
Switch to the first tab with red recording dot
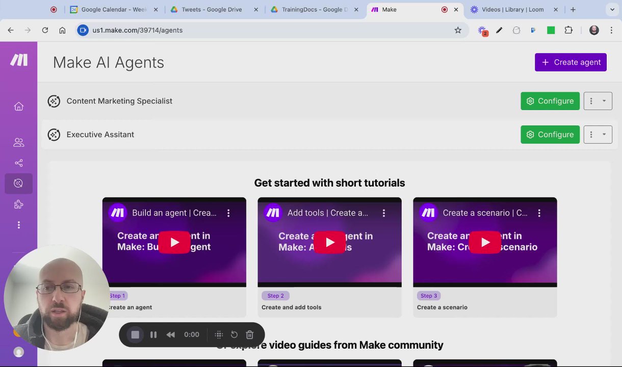pyautogui.click(x=54, y=9)
